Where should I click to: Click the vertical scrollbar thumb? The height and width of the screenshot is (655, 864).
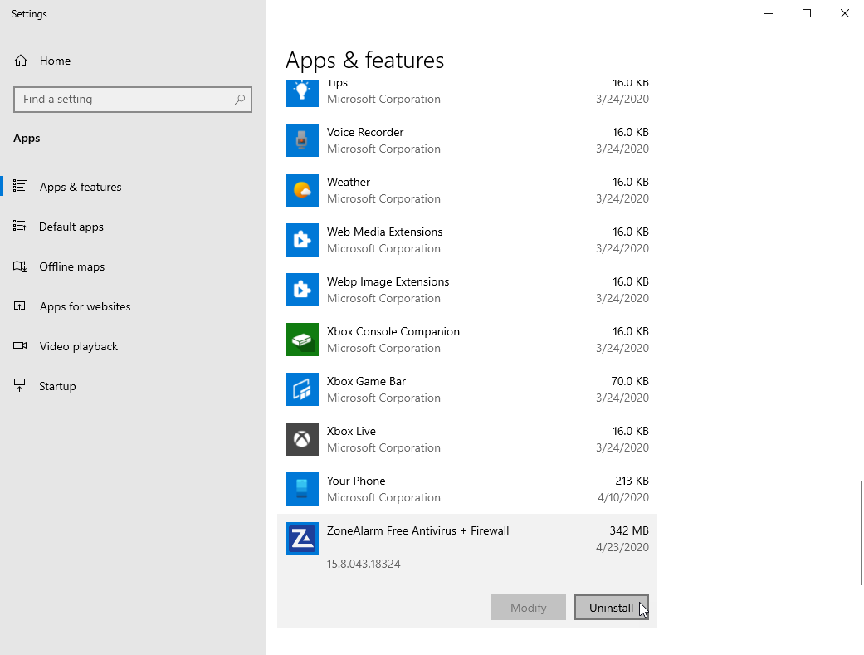[862, 533]
